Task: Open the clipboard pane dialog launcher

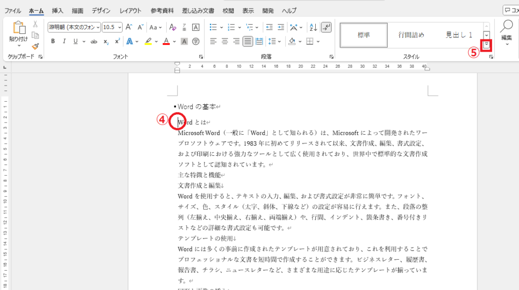Action: coord(41,57)
